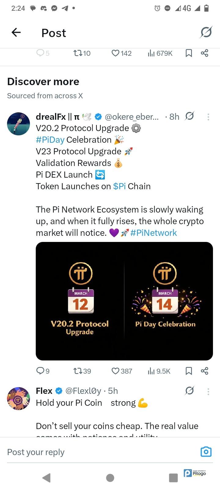The image size is (220, 490).
Task: Open more options on Flex post
Action: point(208,391)
